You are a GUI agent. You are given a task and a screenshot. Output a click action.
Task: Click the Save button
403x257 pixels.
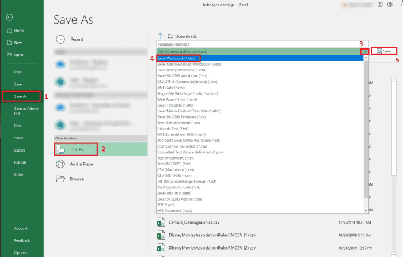click(x=384, y=51)
